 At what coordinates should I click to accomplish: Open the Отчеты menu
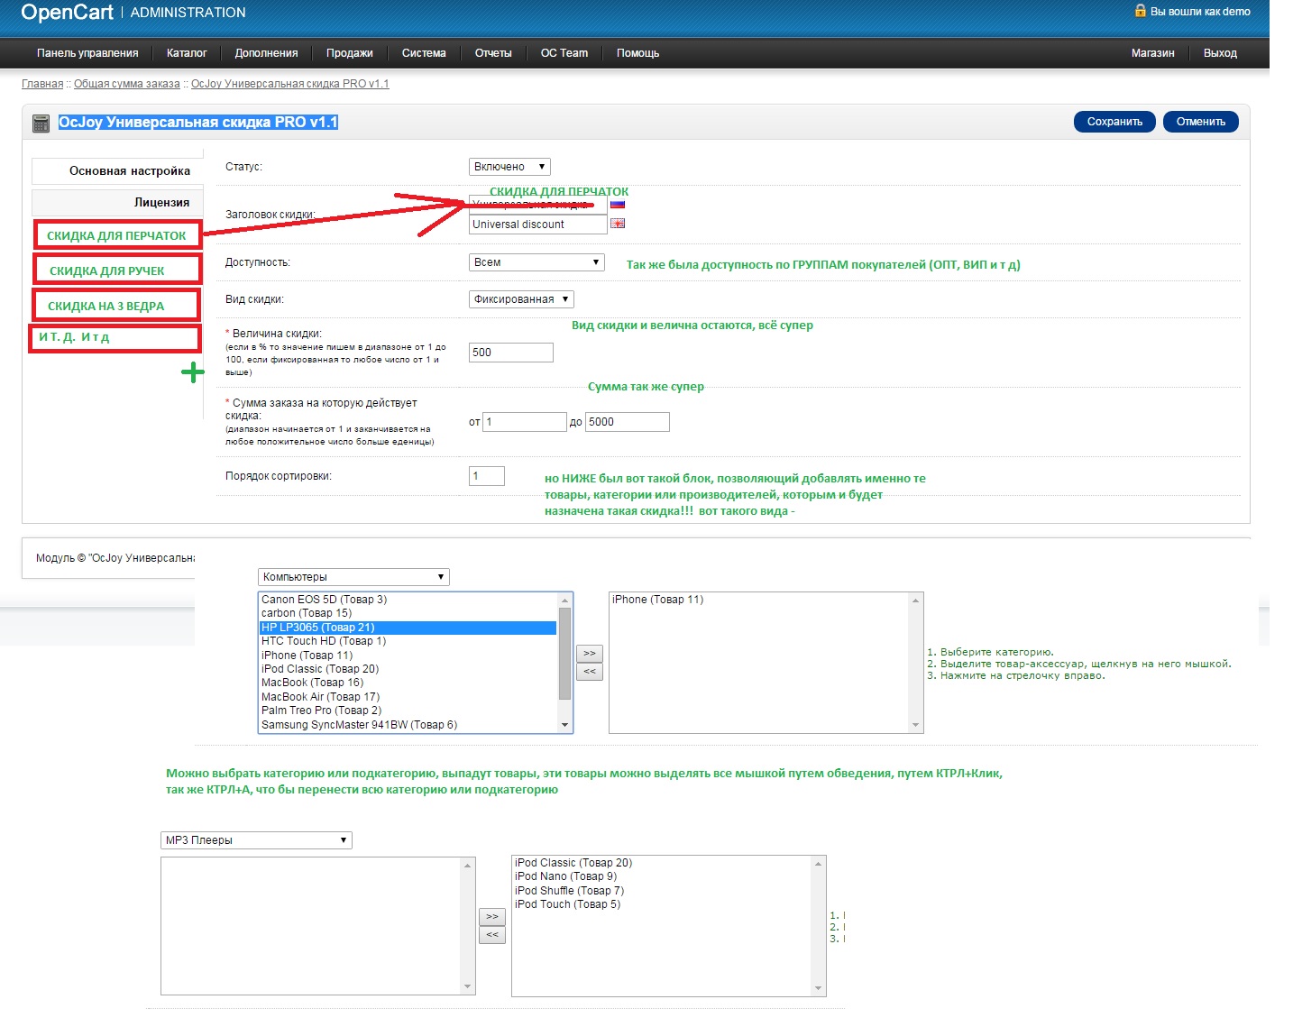pyautogui.click(x=493, y=53)
